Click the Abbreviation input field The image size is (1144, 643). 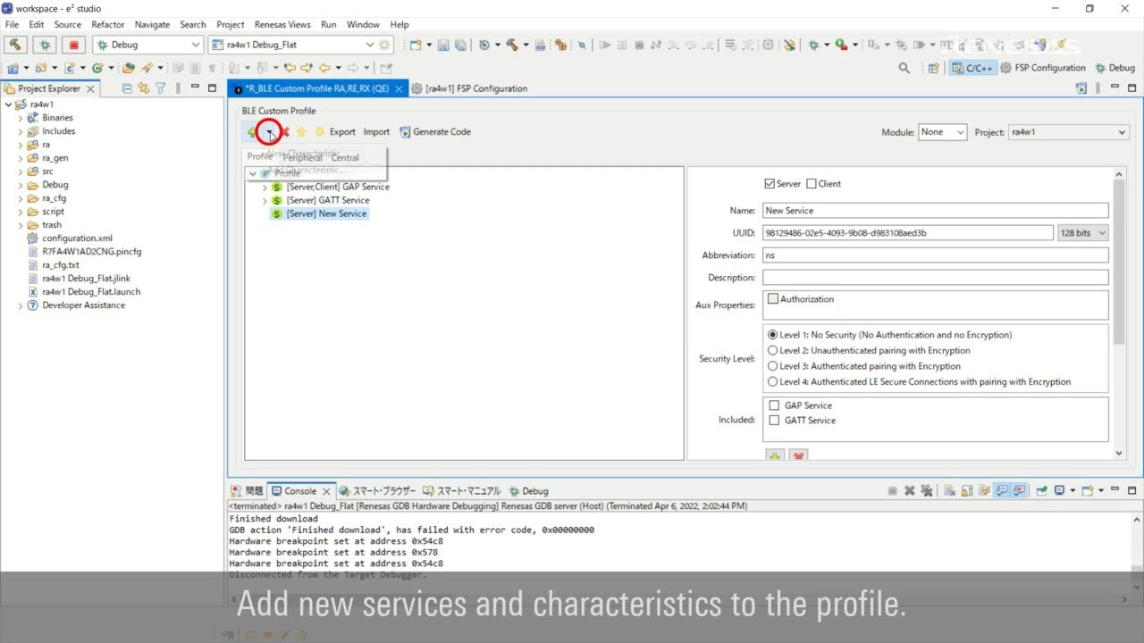click(x=936, y=255)
